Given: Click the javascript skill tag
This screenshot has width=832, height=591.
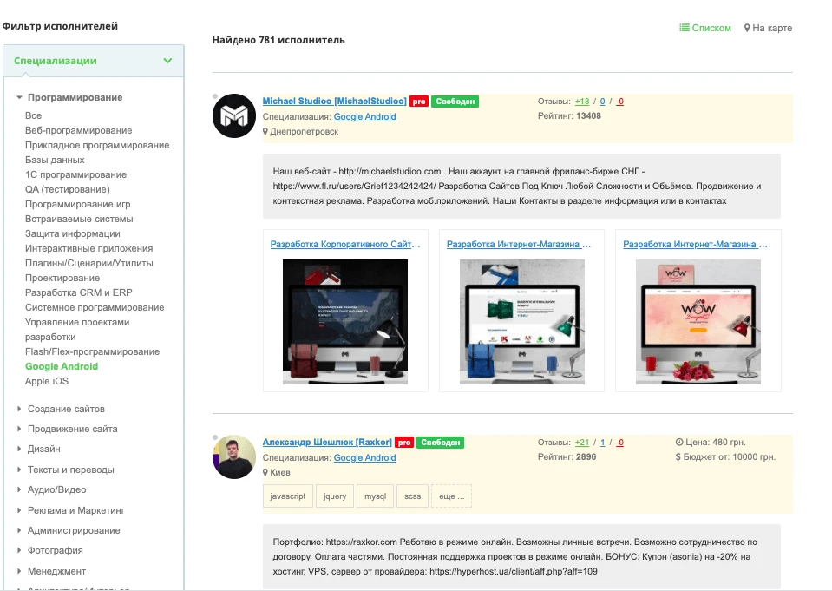Looking at the screenshot, I should (x=287, y=496).
